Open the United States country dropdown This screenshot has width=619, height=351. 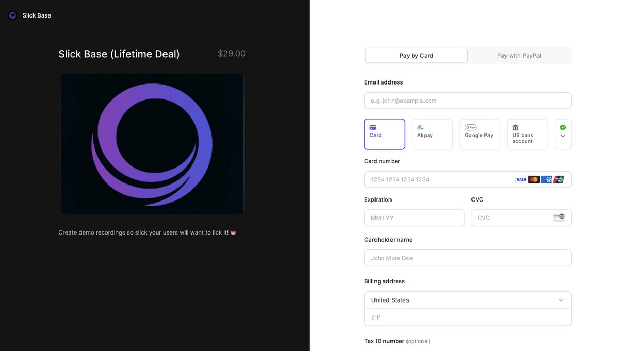tap(467, 300)
